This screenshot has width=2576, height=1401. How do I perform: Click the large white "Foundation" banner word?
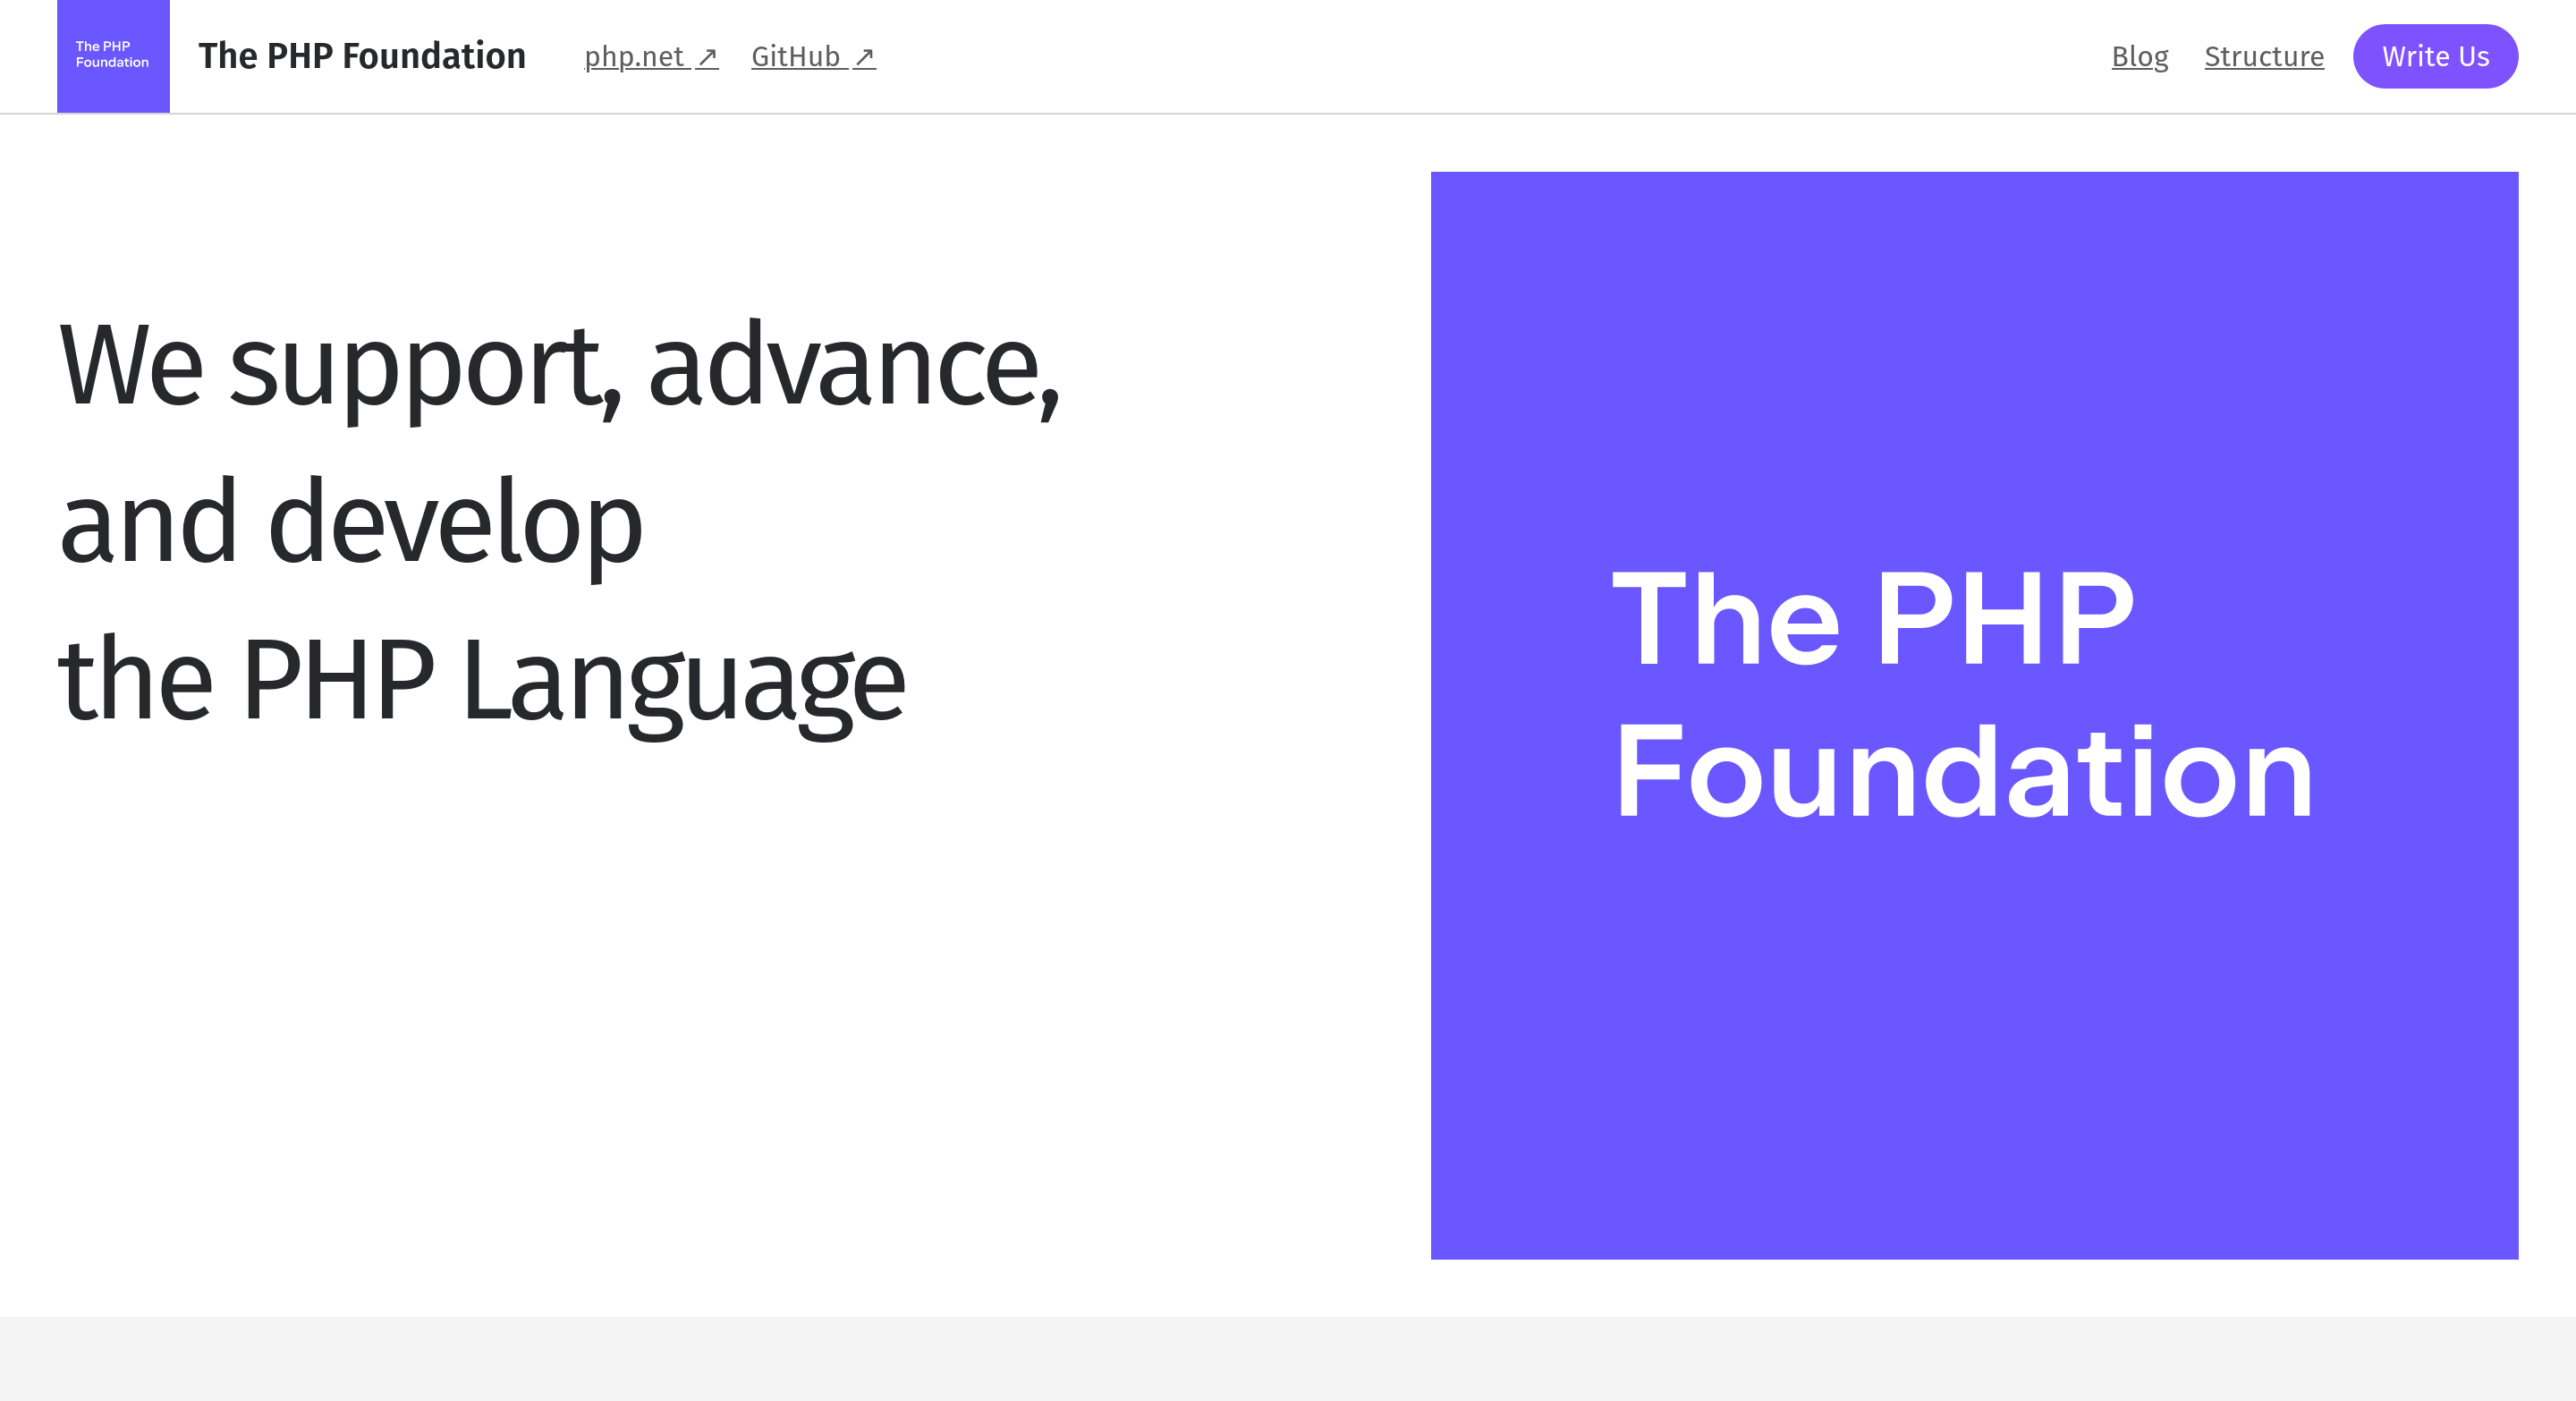pyautogui.click(x=1963, y=774)
